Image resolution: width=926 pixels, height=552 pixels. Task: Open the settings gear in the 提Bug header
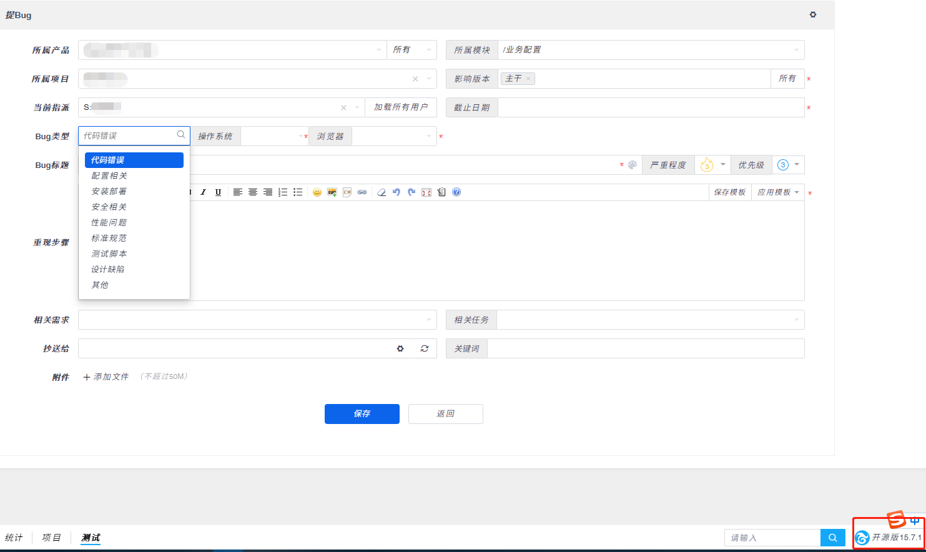click(x=813, y=14)
